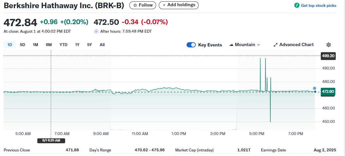Click the 472.60 current price tag
The height and width of the screenshot is (156, 345).
(328, 92)
